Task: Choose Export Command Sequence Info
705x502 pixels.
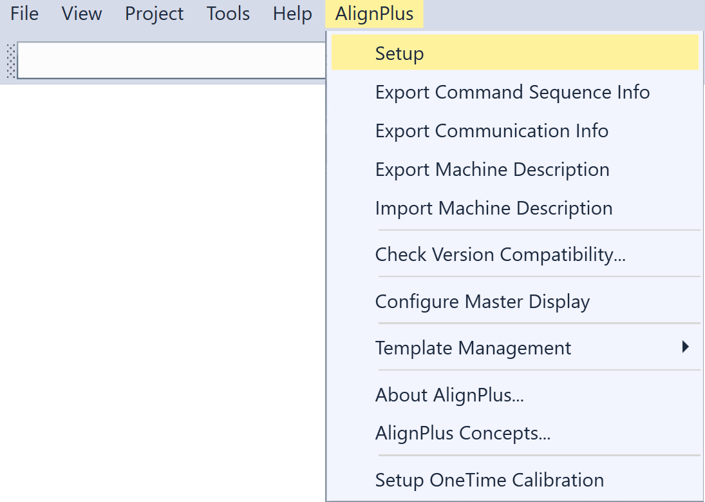Action: click(512, 92)
